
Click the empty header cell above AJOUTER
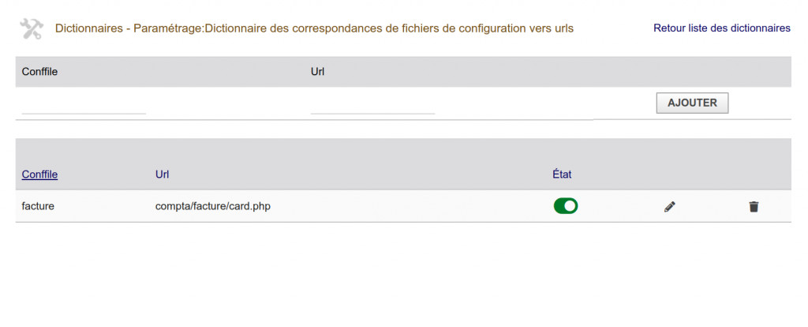(692, 72)
